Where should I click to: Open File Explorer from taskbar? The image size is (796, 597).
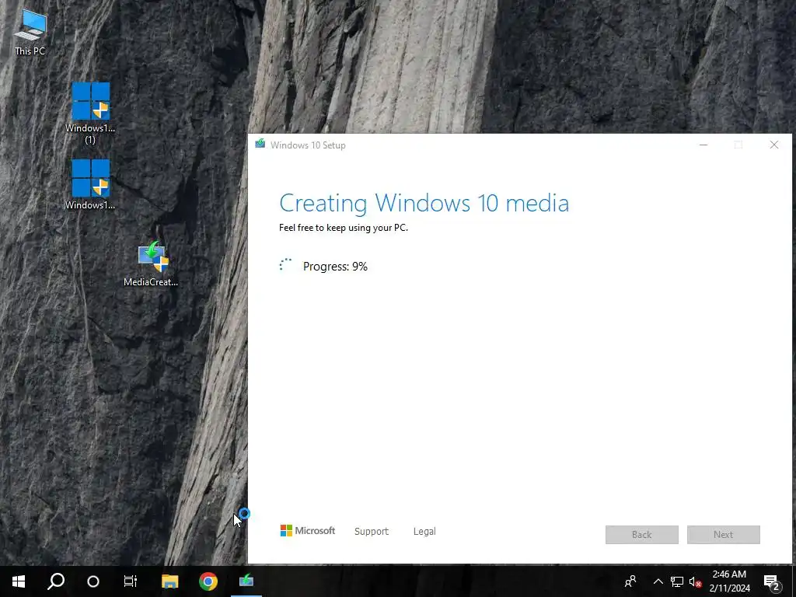click(169, 581)
